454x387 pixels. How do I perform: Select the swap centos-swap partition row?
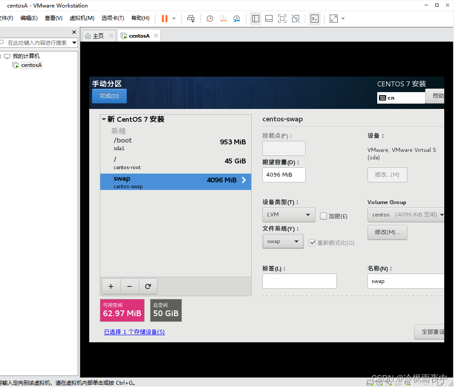tap(176, 182)
